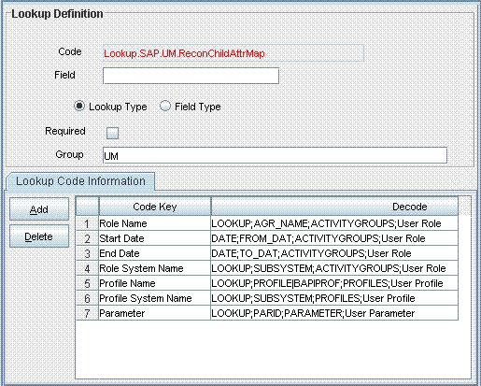Select row number 2 header
Screen dimensions: 481x386
(x=87, y=238)
